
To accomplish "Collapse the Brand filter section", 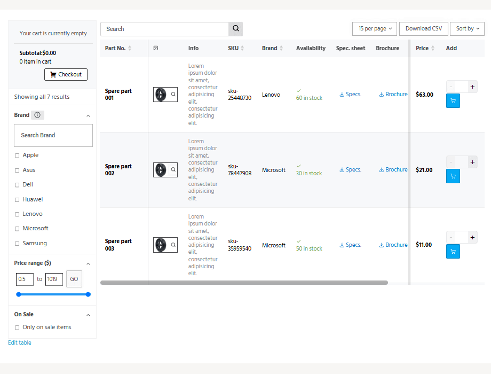I will (x=88, y=116).
